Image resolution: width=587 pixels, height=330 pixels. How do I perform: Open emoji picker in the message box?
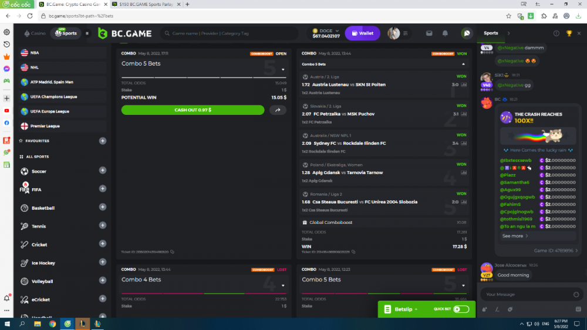578,294
